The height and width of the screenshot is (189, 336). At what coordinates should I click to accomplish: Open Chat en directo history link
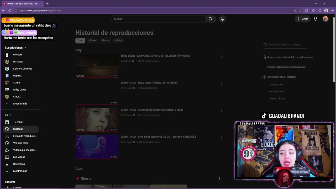pyautogui.click(x=277, y=98)
